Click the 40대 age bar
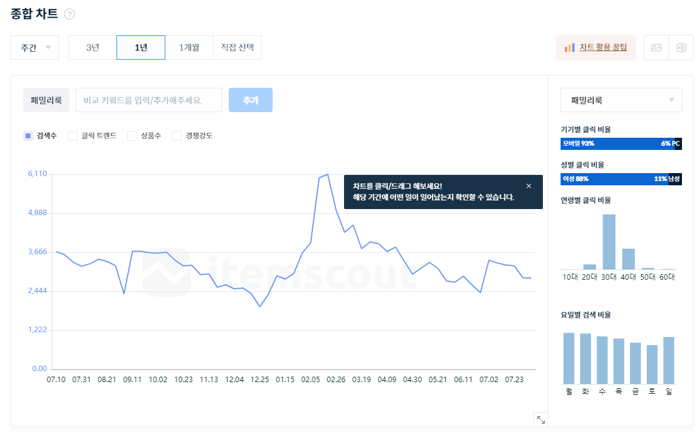The image size is (696, 437). (x=628, y=259)
